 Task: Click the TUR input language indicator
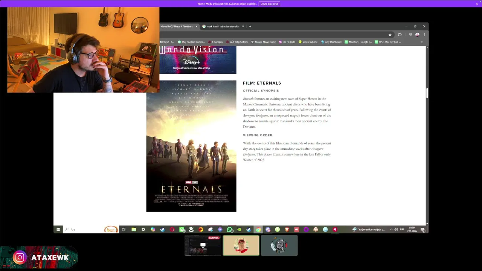402,230
